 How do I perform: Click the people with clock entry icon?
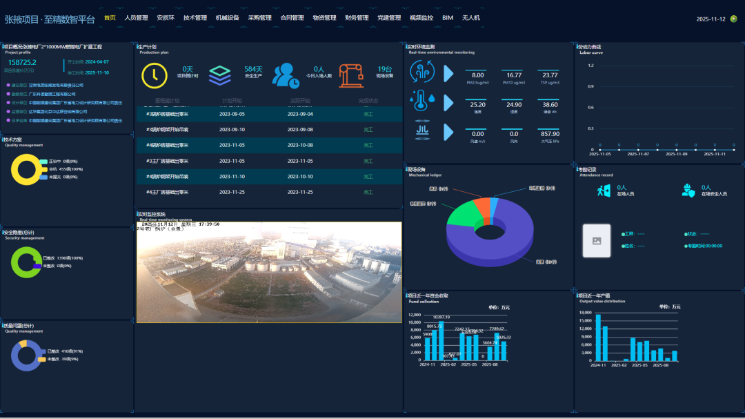pyautogui.click(x=286, y=75)
